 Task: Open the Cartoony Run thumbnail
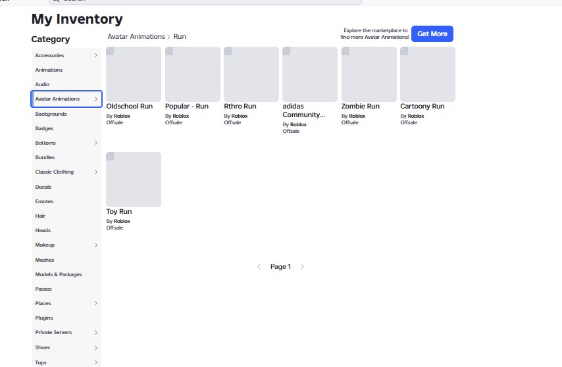tap(428, 74)
